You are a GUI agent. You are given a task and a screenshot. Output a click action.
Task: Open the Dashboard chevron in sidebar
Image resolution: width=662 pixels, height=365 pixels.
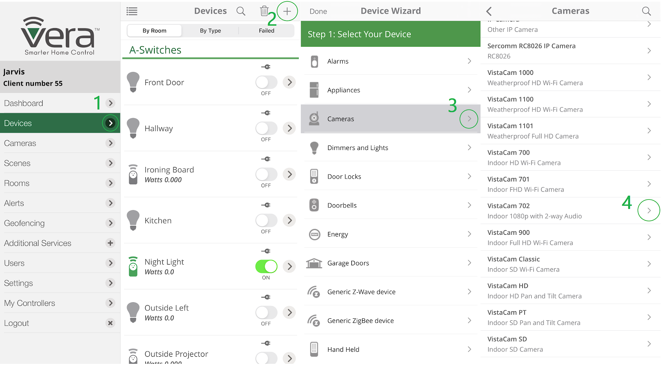(x=110, y=103)
